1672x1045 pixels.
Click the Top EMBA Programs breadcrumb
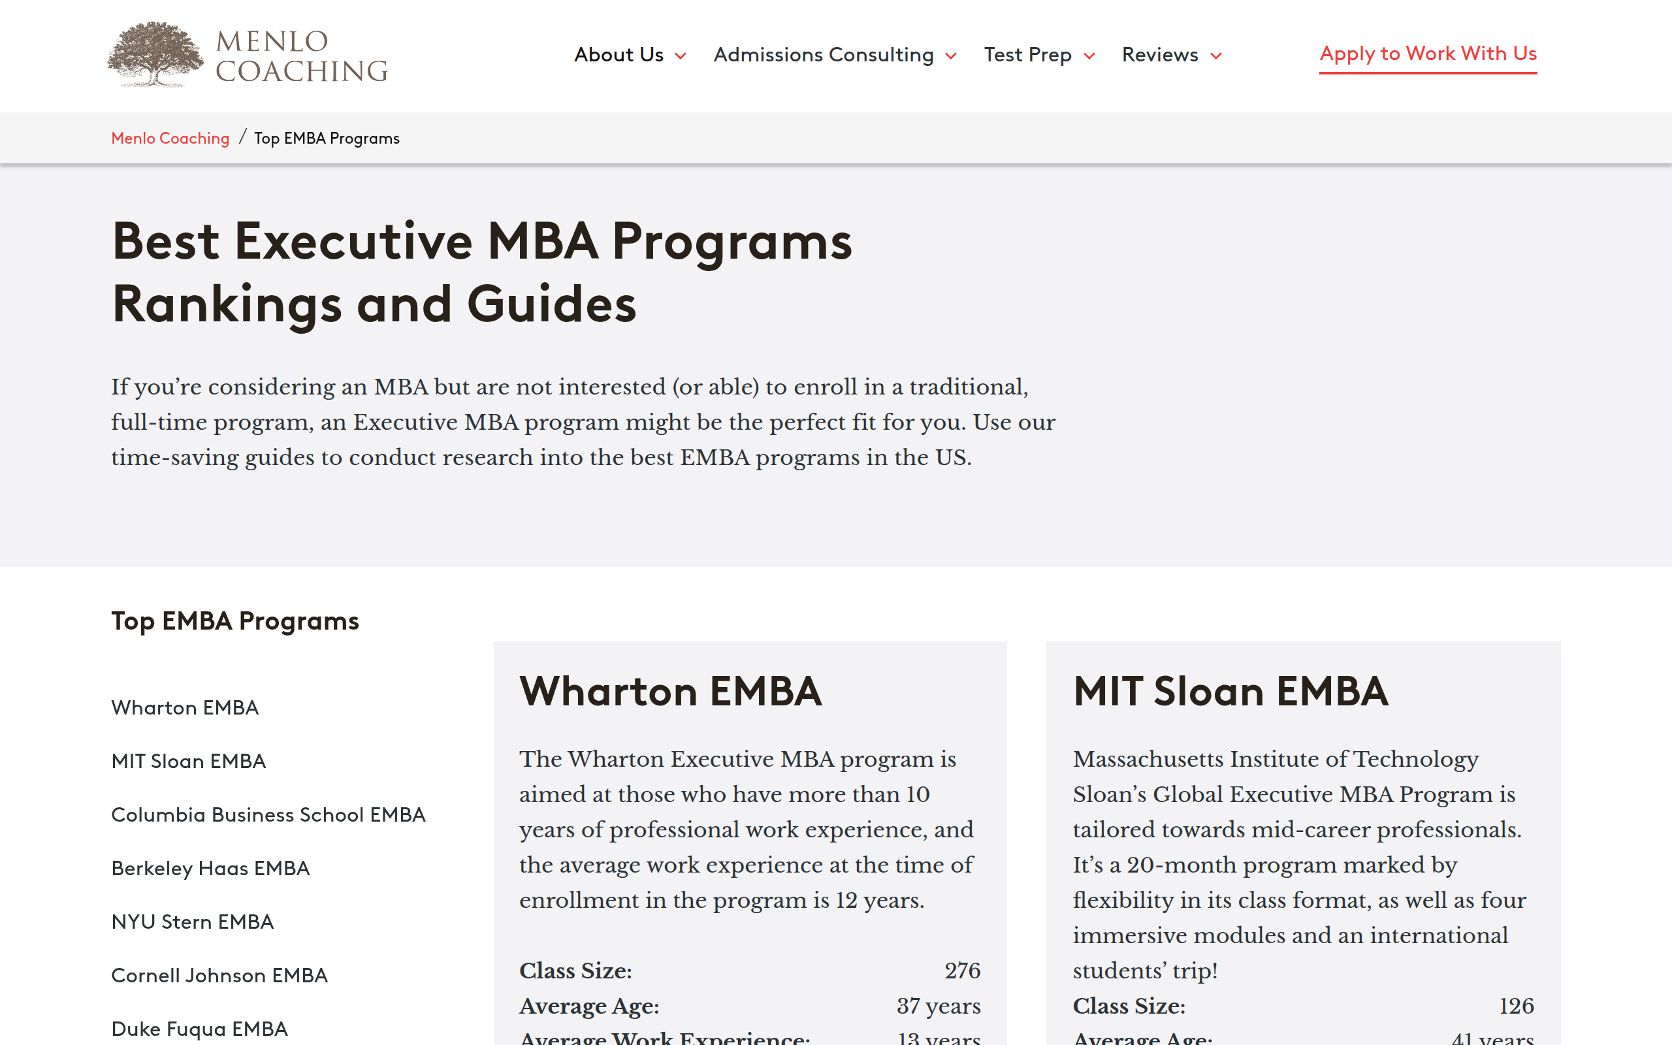[327, 138]
